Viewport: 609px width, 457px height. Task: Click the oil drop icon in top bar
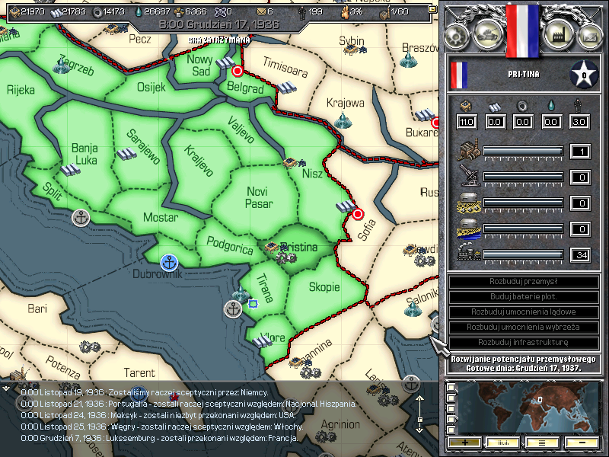[x=139, y=12]
